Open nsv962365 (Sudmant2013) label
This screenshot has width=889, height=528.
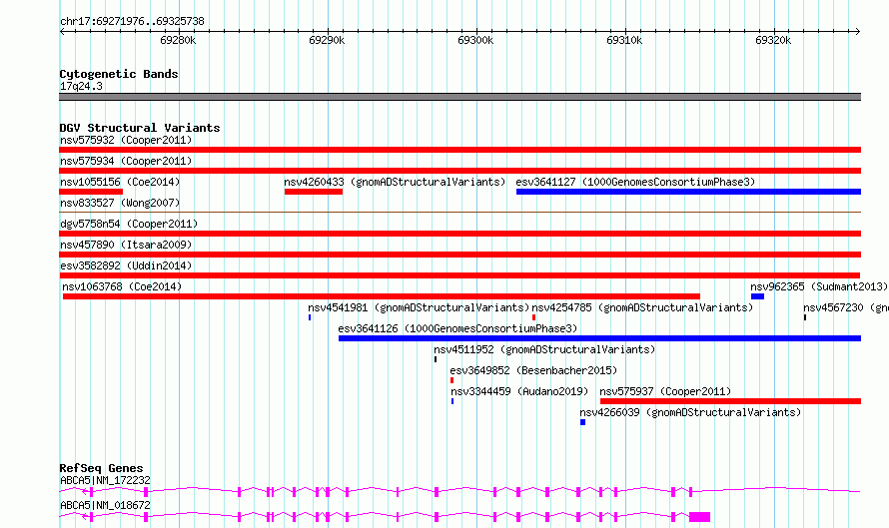point(819,286)
